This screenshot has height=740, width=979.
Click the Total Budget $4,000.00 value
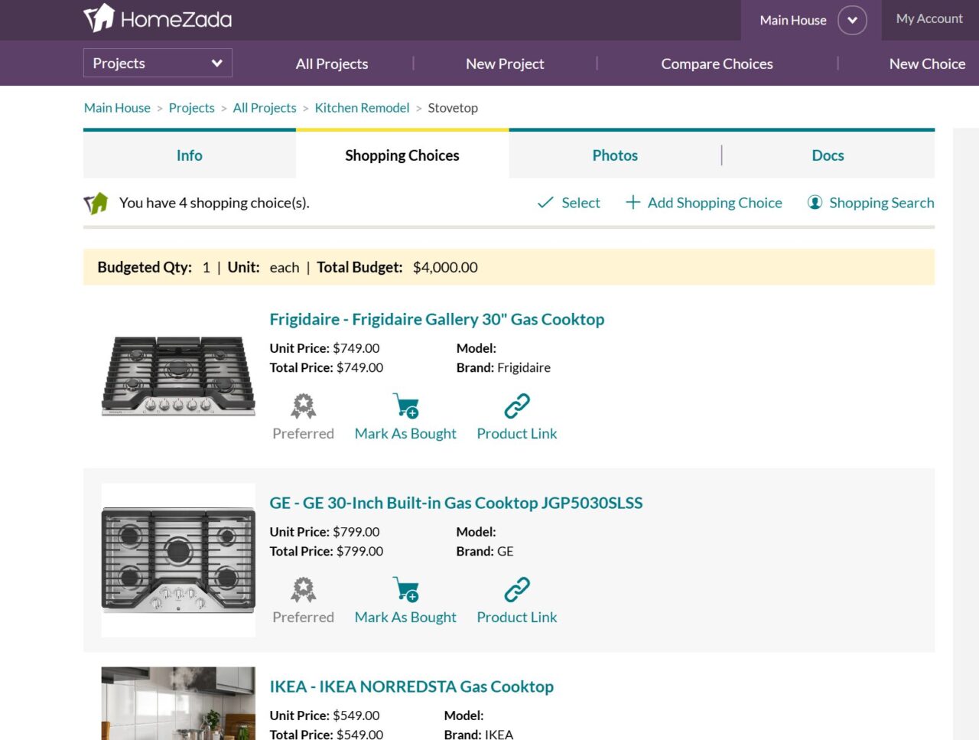click(x=445, y=267)
